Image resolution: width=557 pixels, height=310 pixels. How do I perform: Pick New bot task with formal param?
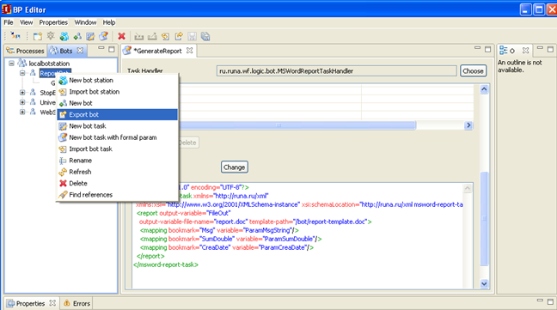(x=117, y=137)
